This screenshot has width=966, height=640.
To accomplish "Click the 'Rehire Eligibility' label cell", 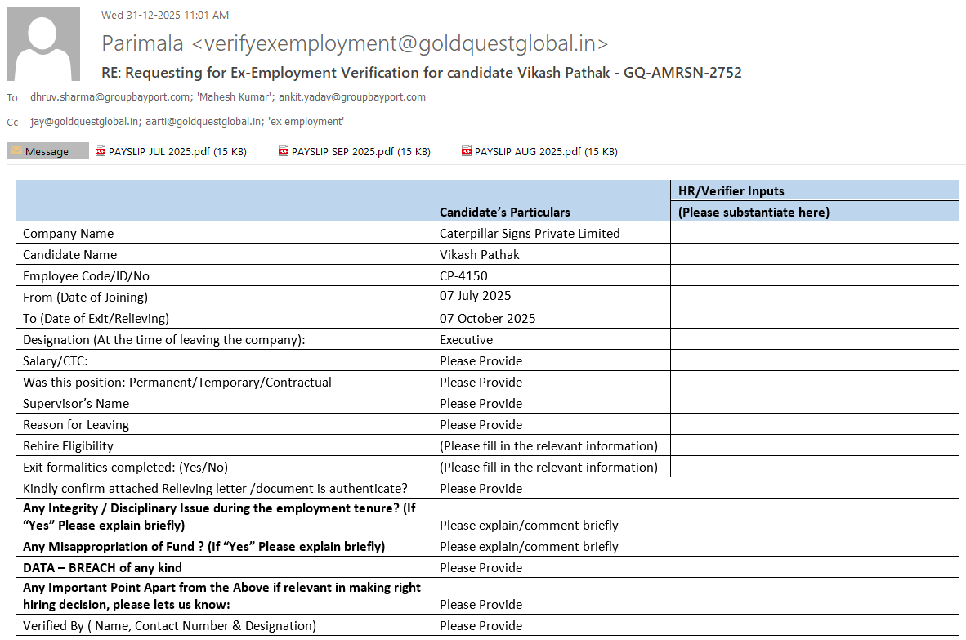I will coord(224,445).
